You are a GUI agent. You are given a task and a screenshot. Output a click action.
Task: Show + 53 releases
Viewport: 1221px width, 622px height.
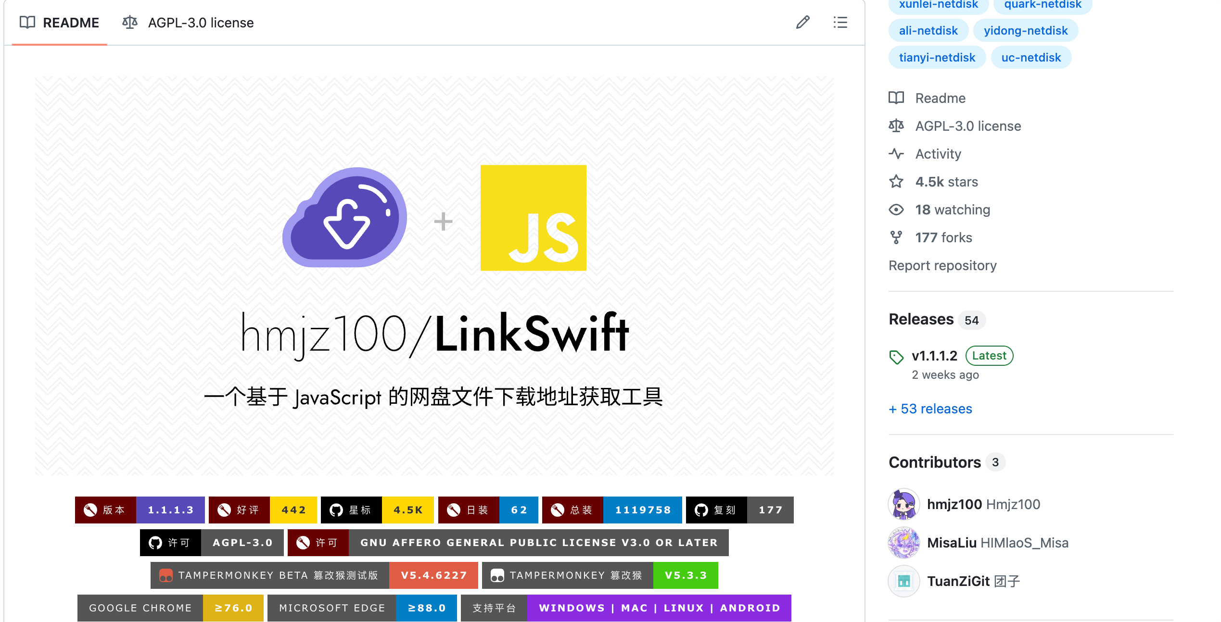coord(930,409)
